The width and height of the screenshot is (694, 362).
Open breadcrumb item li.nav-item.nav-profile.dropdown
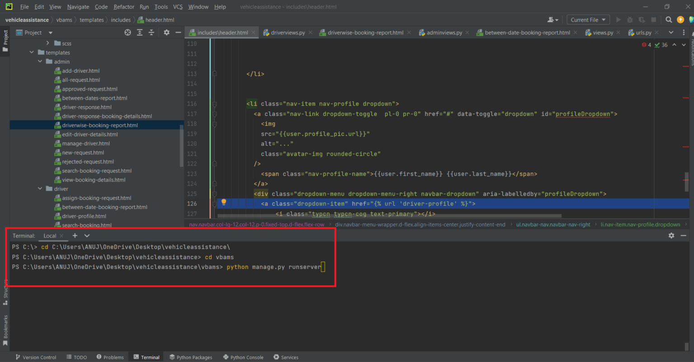[640, 224]
